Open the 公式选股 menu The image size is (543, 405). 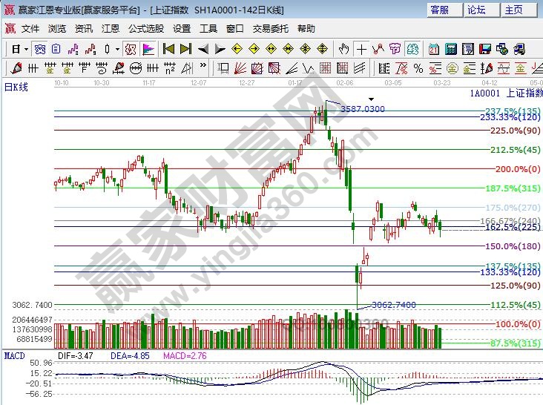coord(146,29)
